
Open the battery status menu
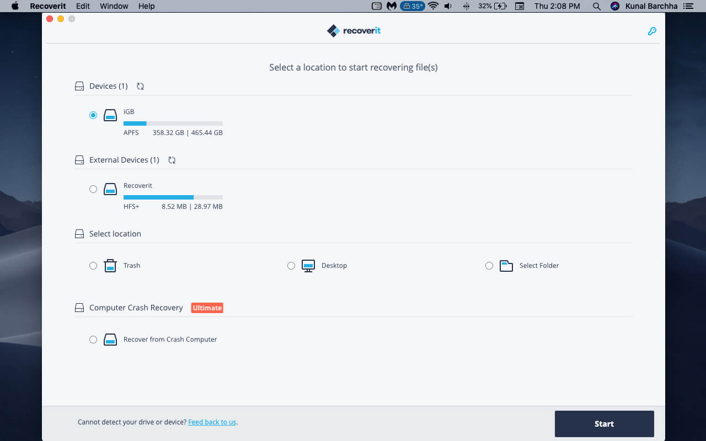493,6
